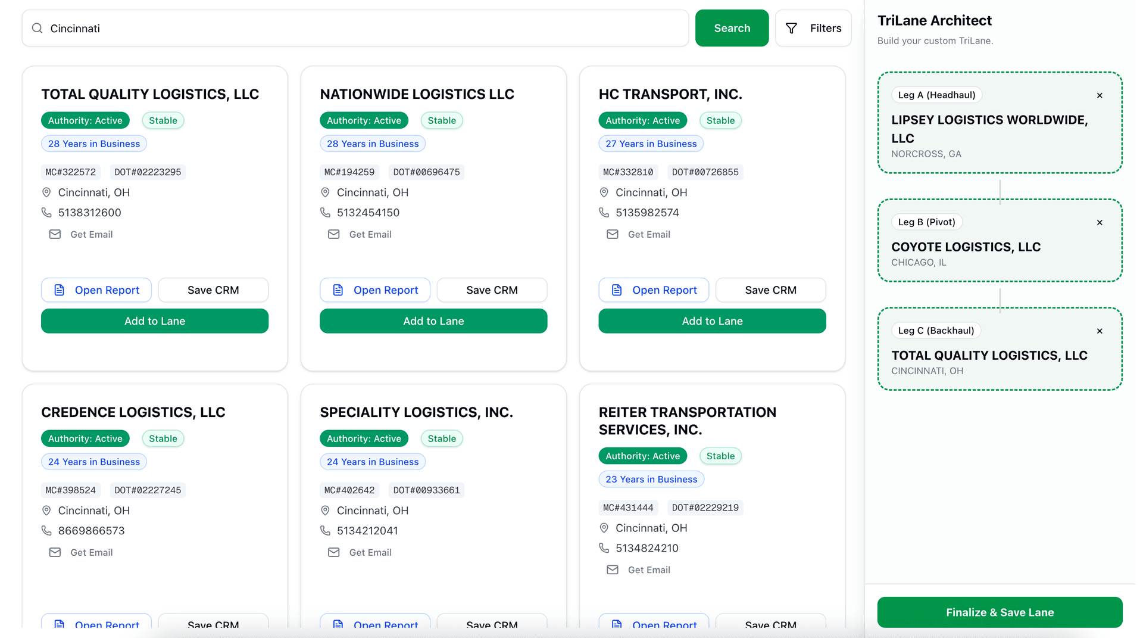This screenshot has height=638, width=1143.
Task: Remove Leg C (Backhaul) Total Quality Logistics
Action: click(1100, 331)
